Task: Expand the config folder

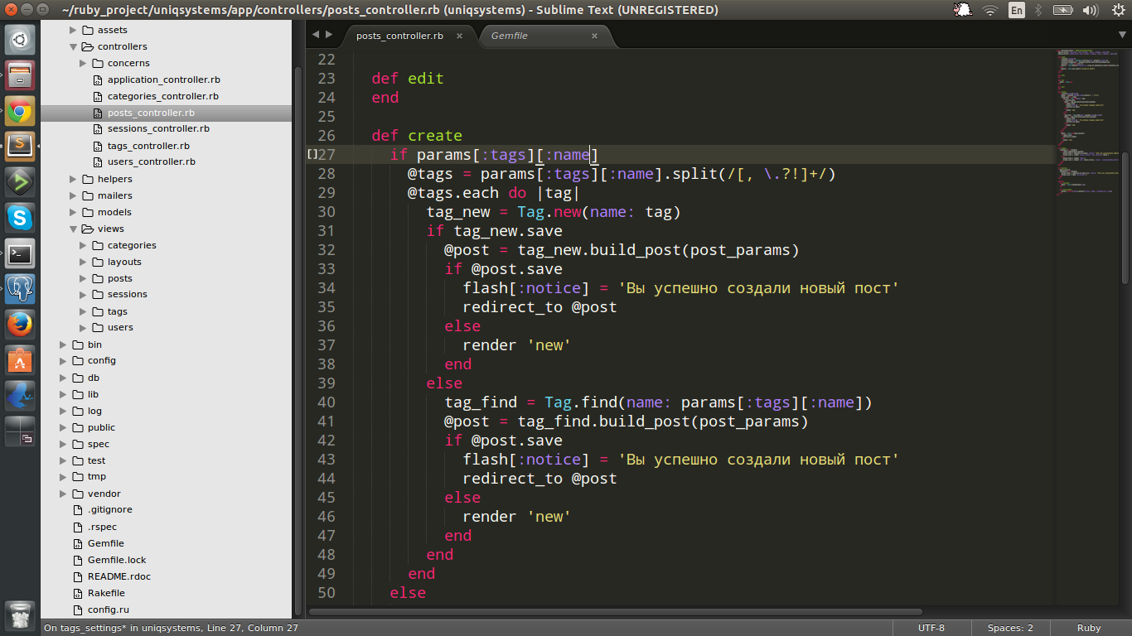Action: [x=64, y=361]
